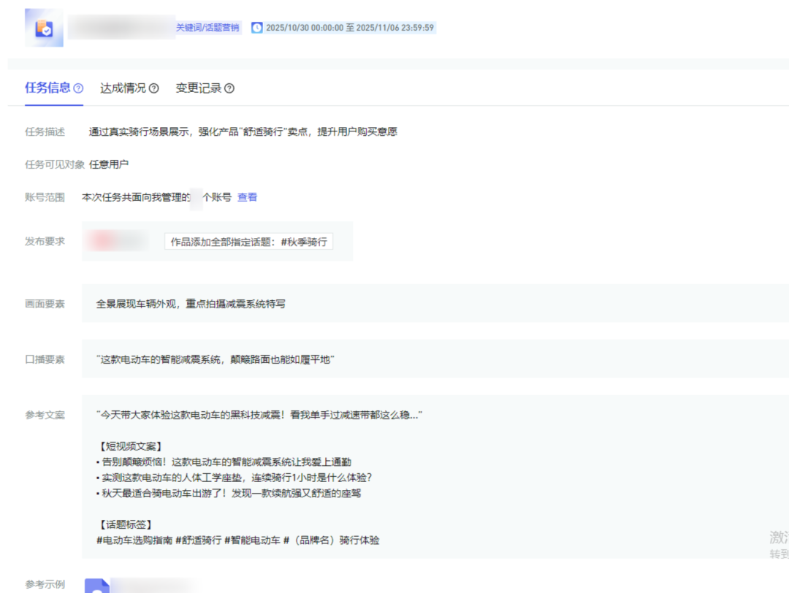The image size is (789, 593).
Task: Click the 画面要素 content field
Action: coord(190,304)
